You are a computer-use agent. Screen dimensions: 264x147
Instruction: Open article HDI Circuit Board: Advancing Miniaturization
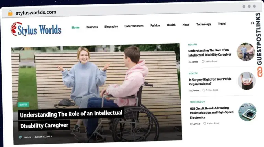[212, 113]
